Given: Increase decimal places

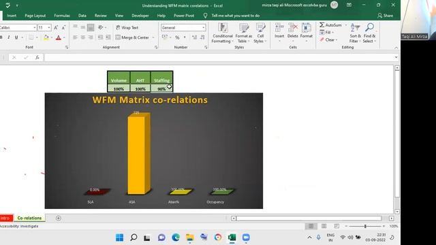Looking at the screenshot, I should pyautogui.click(x=194, y=37).
